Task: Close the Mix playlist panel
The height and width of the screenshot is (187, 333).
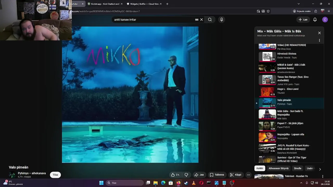Action: click(319, 33)
